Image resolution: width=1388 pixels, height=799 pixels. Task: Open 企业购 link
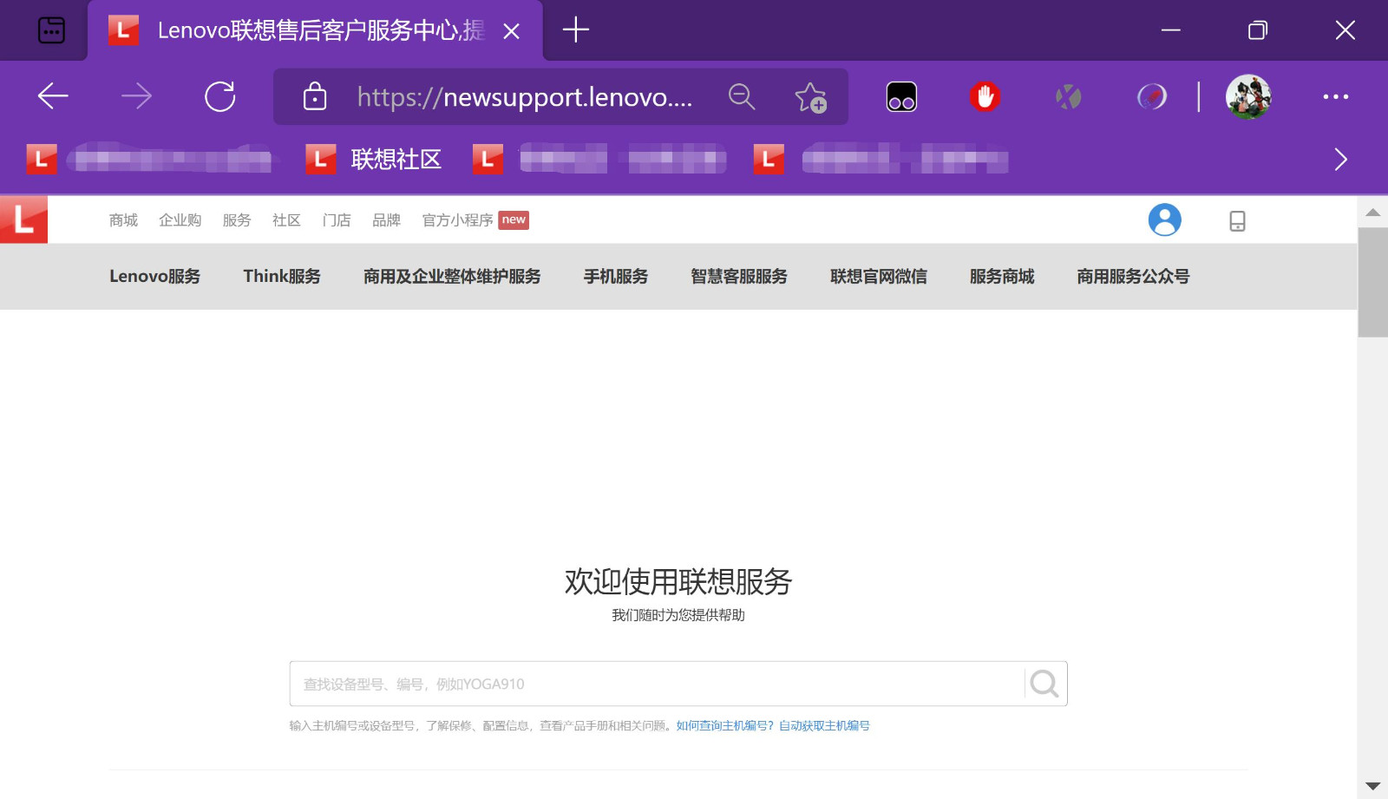[180, 220]
